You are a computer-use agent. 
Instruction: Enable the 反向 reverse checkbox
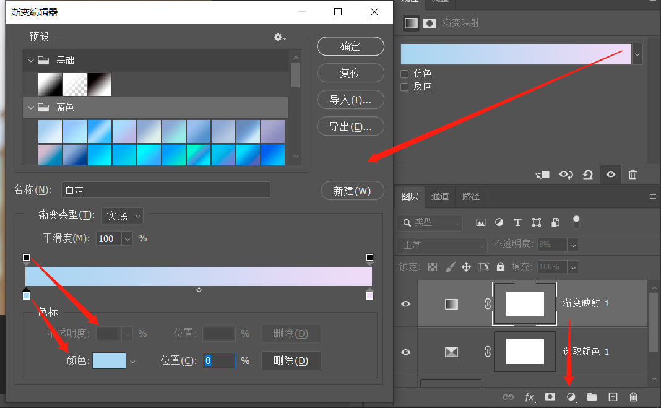pos(405,87)
